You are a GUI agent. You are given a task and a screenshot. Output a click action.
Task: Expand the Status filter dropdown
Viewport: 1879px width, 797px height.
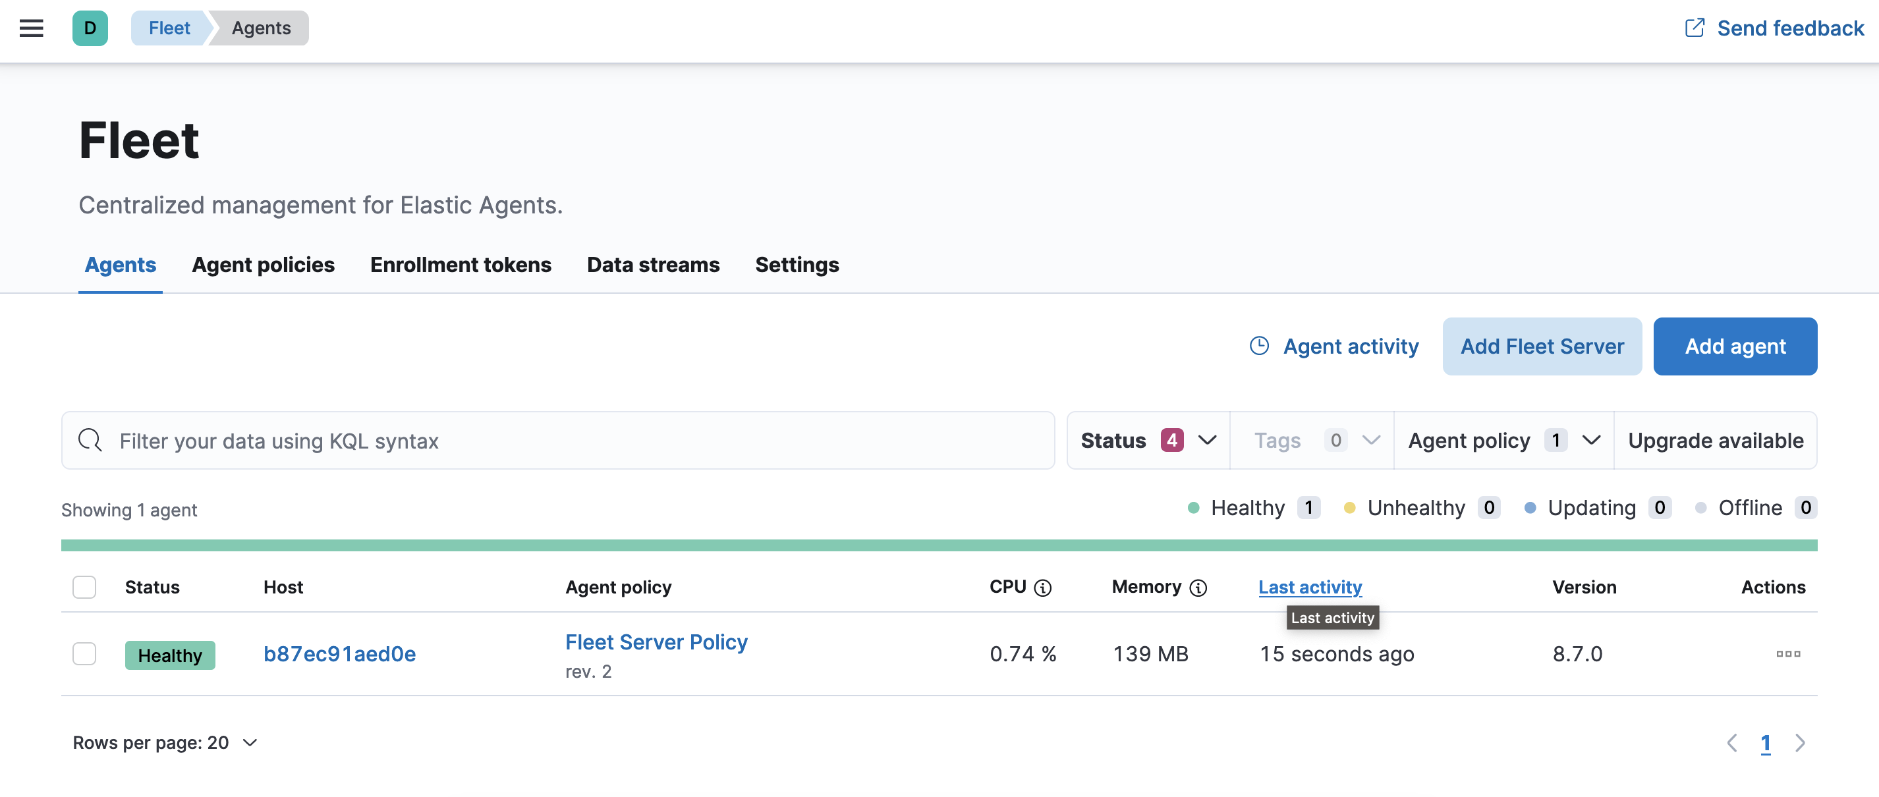point(1148,441)
